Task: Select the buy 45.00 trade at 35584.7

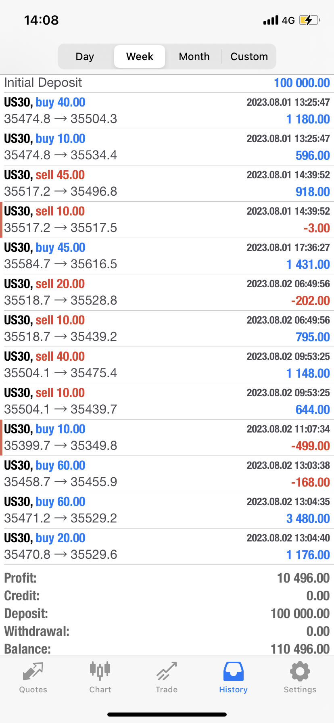Action: pos(167,256)
